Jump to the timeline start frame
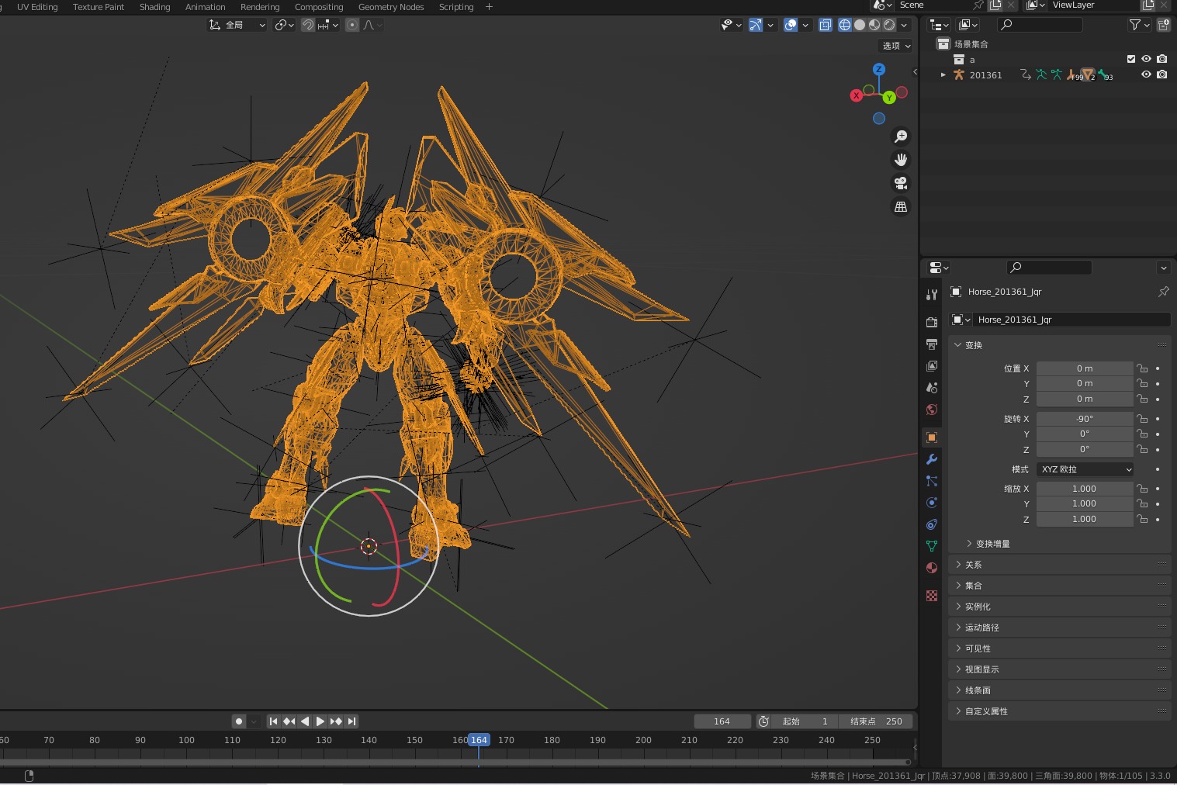 (x=273, y=721)
